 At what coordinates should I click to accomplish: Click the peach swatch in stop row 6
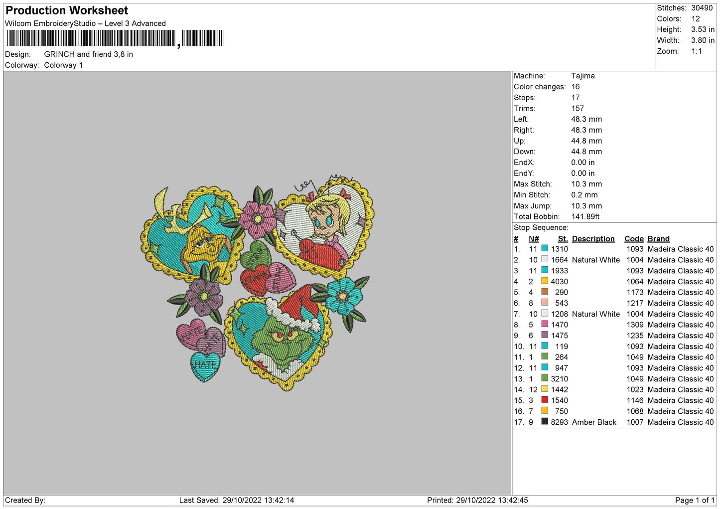(545, 303)
